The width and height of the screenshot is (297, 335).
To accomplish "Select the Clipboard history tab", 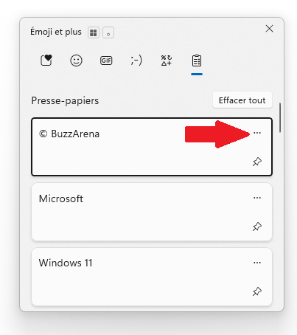I will (197, 61).
